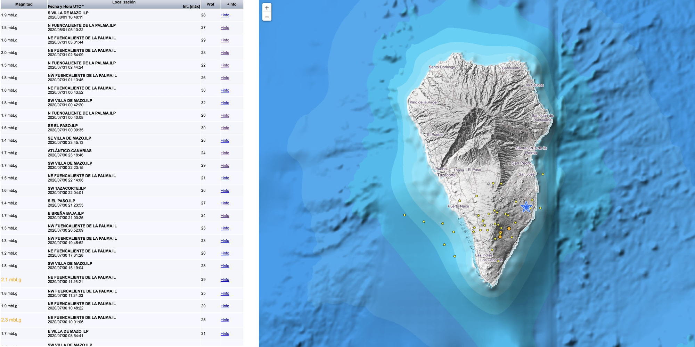The width and height of the screenshot is (695, 347).
Task: Open +info for 2020/07/31 00:42:20 event
Action: [x=225, y=103]
